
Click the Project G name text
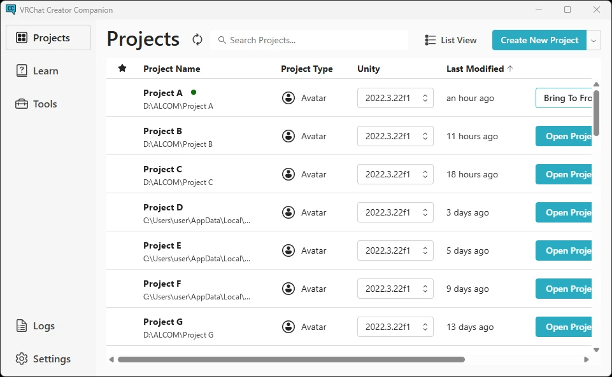click(x=163, y=322)
